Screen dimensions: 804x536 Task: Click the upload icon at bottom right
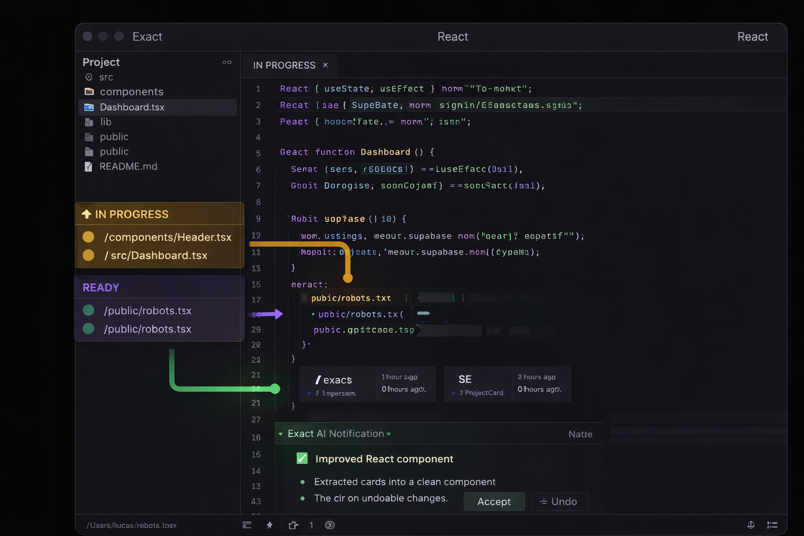pyautogui.click(x=751, y=525)
